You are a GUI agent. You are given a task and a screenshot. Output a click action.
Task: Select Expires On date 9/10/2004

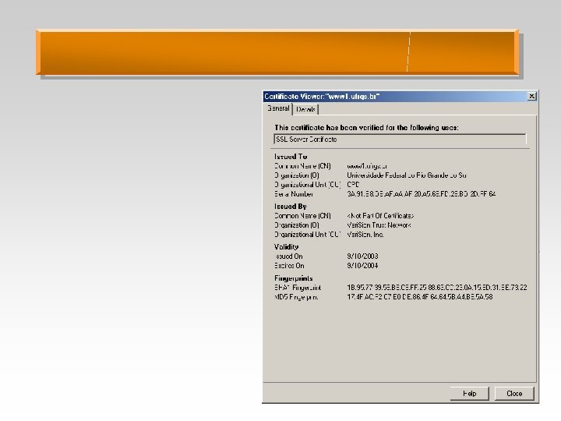(x=362, y=266)
